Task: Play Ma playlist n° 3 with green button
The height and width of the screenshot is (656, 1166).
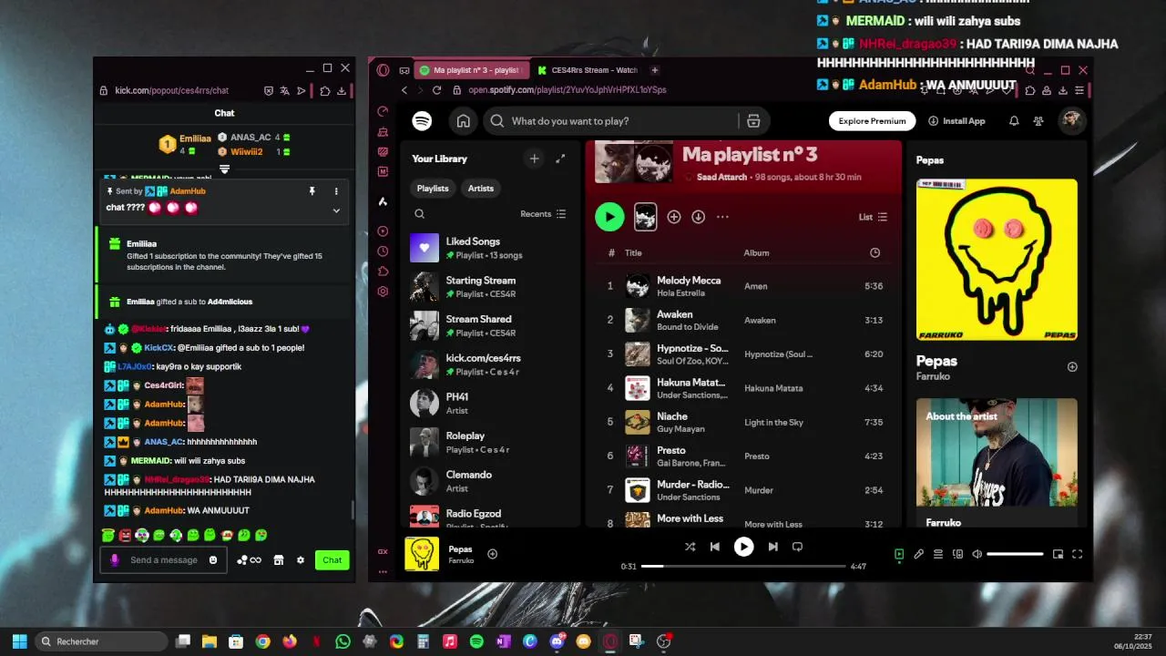Action: [609, 217]
